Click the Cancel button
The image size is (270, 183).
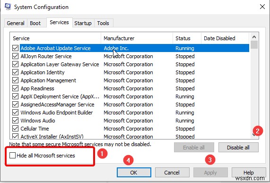point(172,172)
